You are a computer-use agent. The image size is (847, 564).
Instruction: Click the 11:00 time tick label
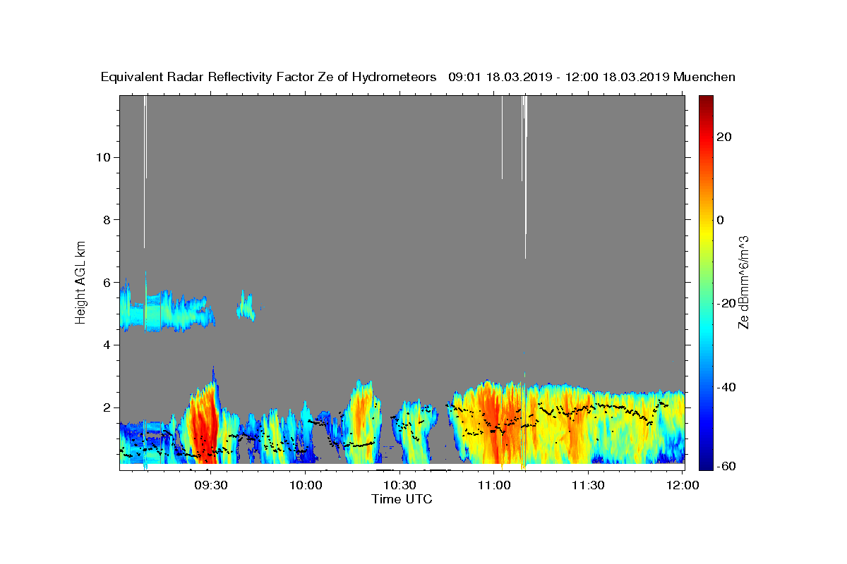coord(493,485)
